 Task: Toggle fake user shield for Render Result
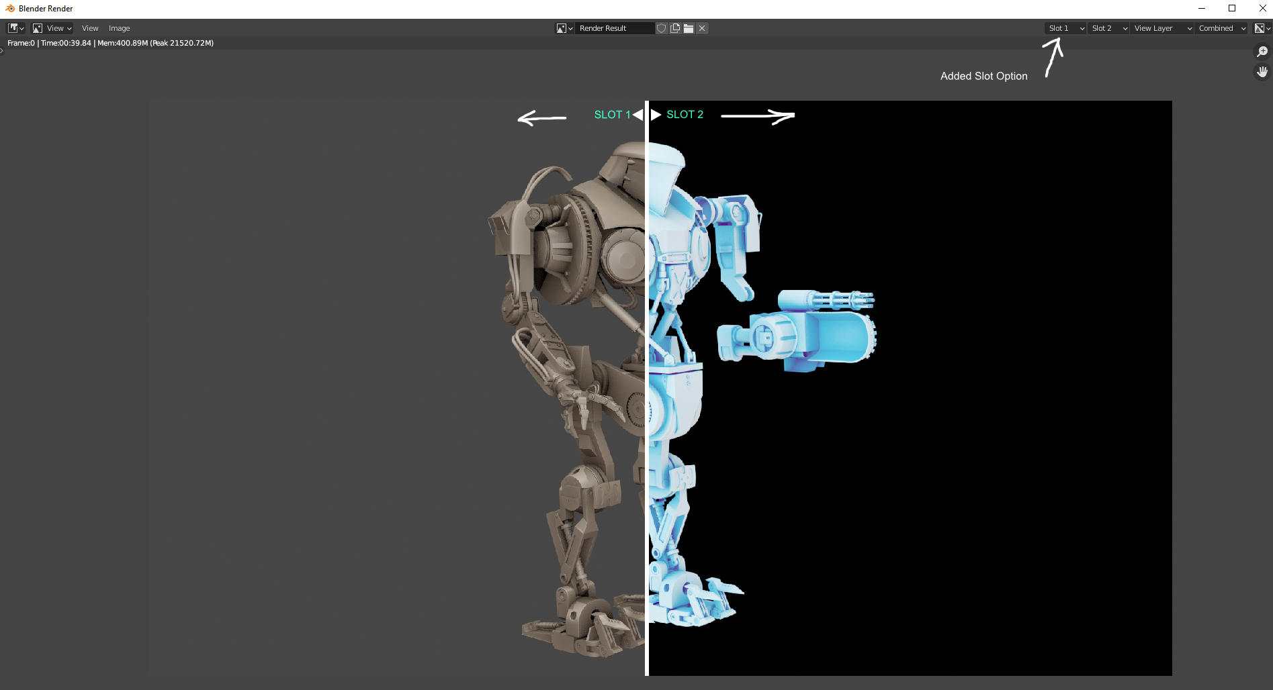point(662,28)
